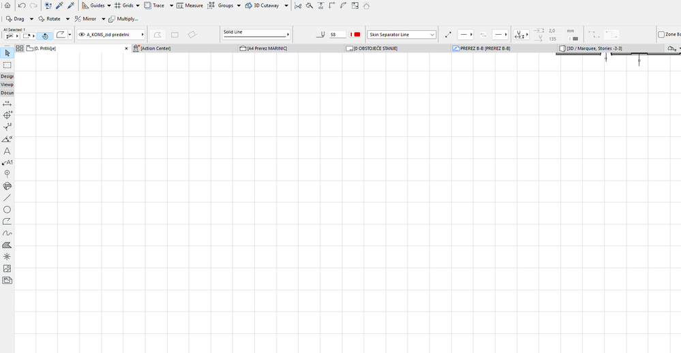Image resolution: width=681 pixels, height=353 pixels.
Task: Select the Text tool
Action: coord(7,151)
